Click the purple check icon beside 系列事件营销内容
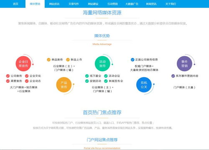The height and width of the screenshot is (150, 209). (x=173, y=76)
